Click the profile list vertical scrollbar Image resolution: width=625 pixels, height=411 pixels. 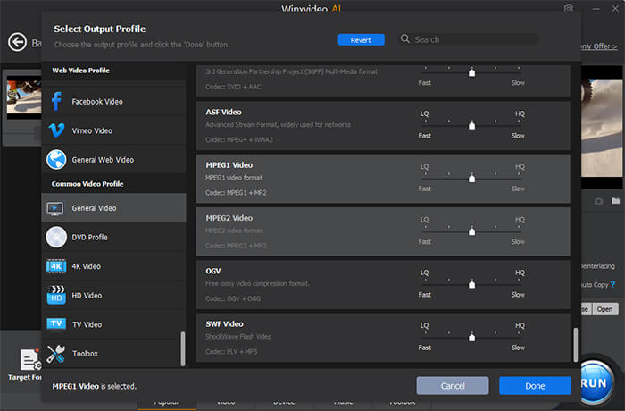tap(576, 345)
